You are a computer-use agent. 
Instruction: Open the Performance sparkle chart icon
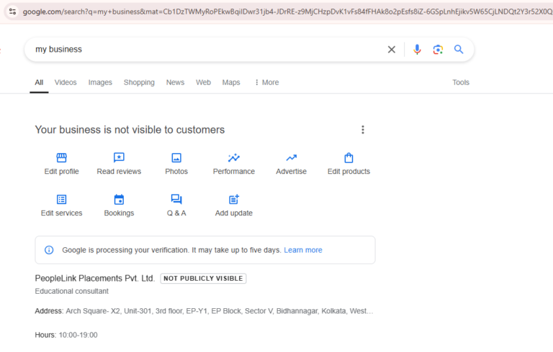click(x=234, y=158)
